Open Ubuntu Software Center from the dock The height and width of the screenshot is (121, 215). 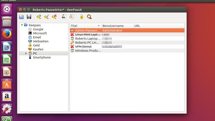(x=7, y=84)
